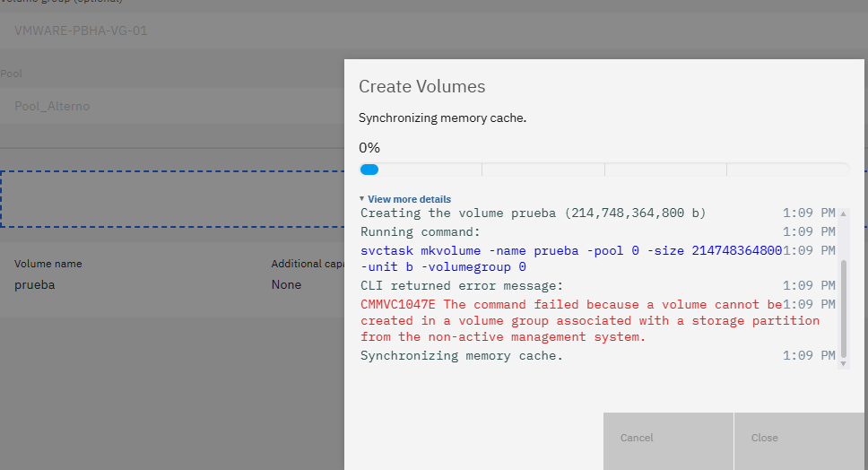Image resolution: width=868 pixels, height=470 pixels.
Task: Click the Create Volumes dialog title
Action: pos(421,86)
